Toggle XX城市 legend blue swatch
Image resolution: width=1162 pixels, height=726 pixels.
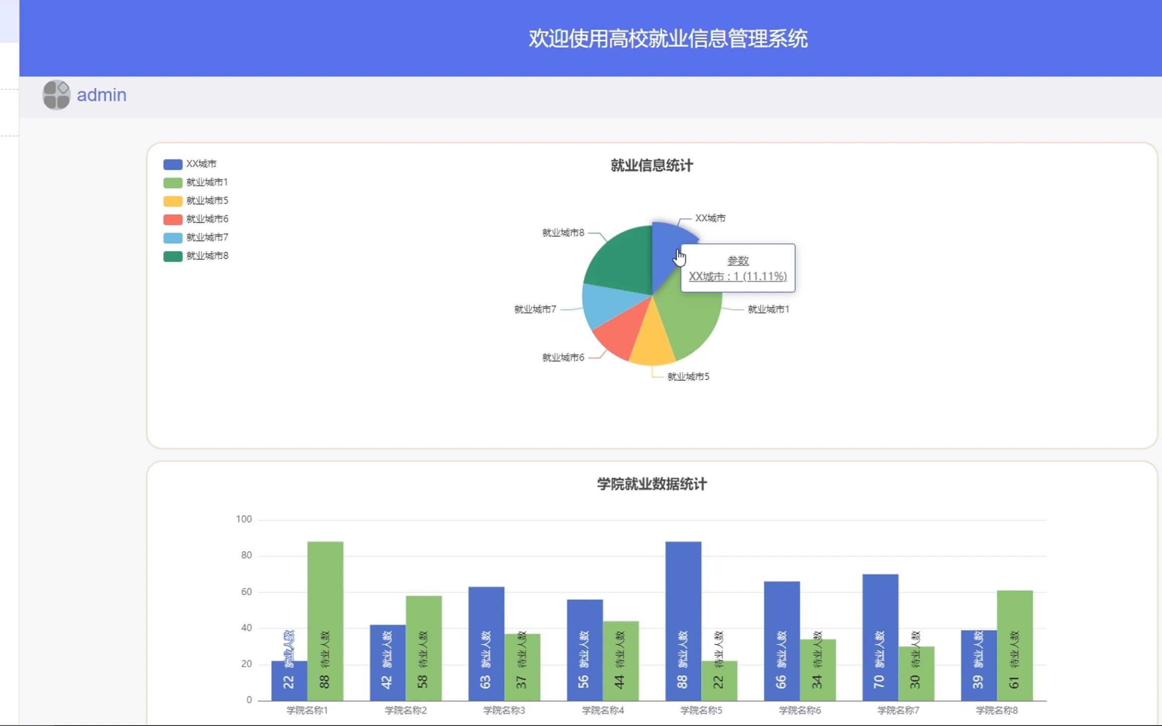[172, 164]
